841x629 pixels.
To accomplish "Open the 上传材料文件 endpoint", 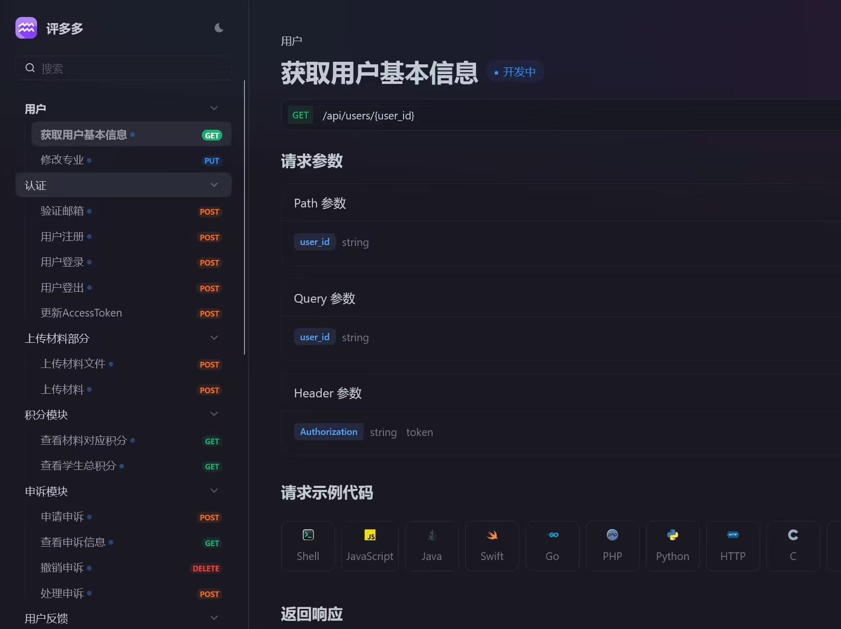I will (131, 364).
